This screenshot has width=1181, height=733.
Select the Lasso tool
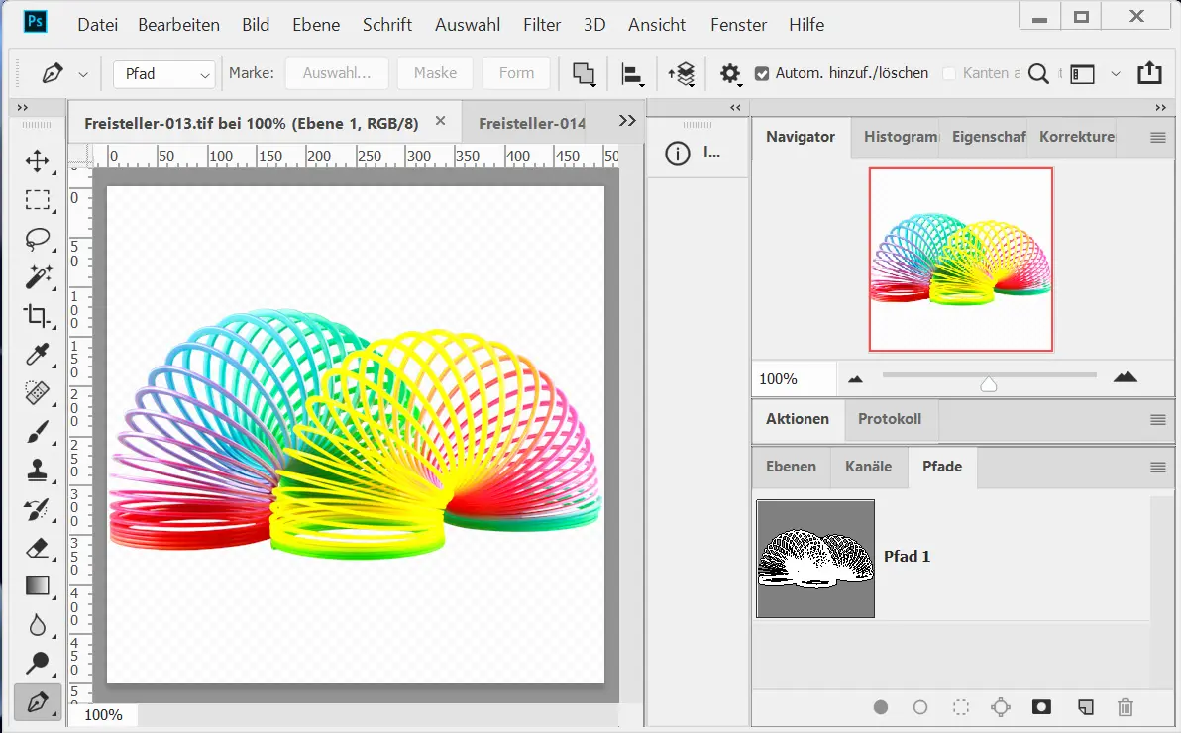tap(38, 239)
